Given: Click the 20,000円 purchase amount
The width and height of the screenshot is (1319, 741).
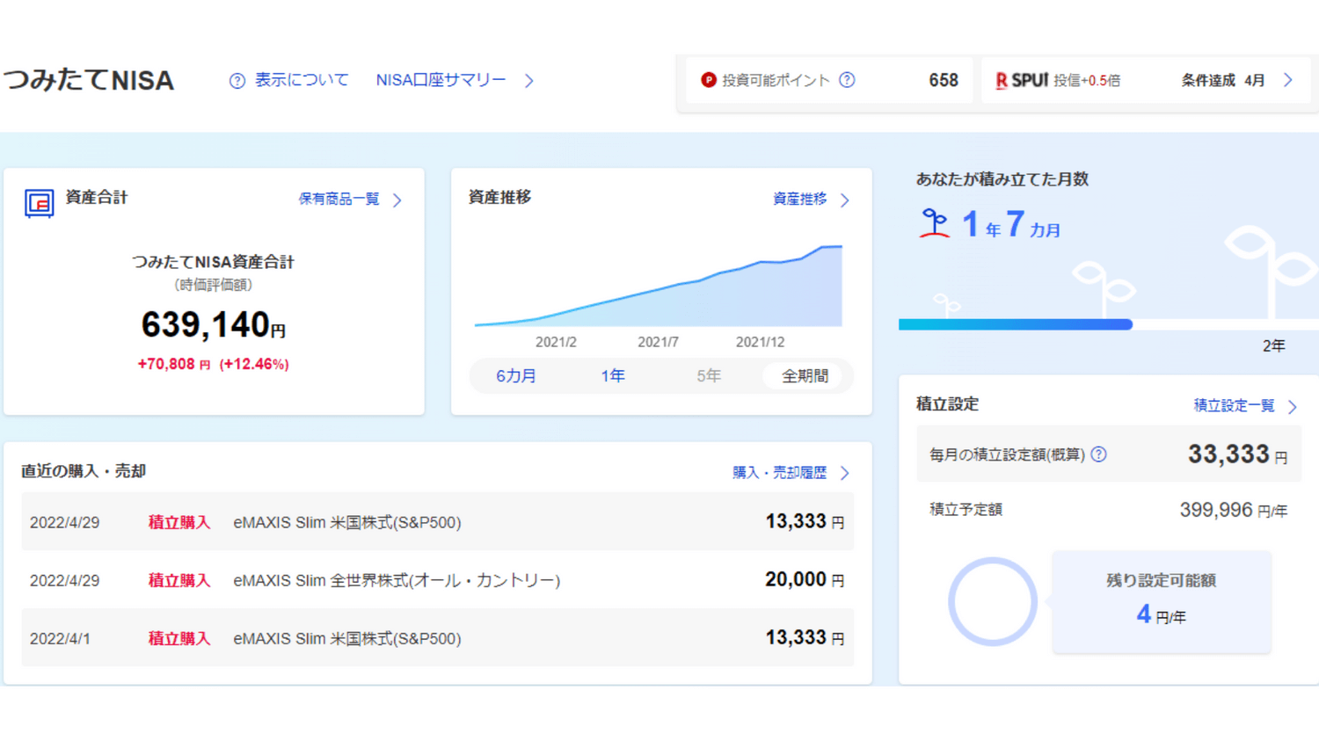Looking at the screenshot, I should (804, 580).
